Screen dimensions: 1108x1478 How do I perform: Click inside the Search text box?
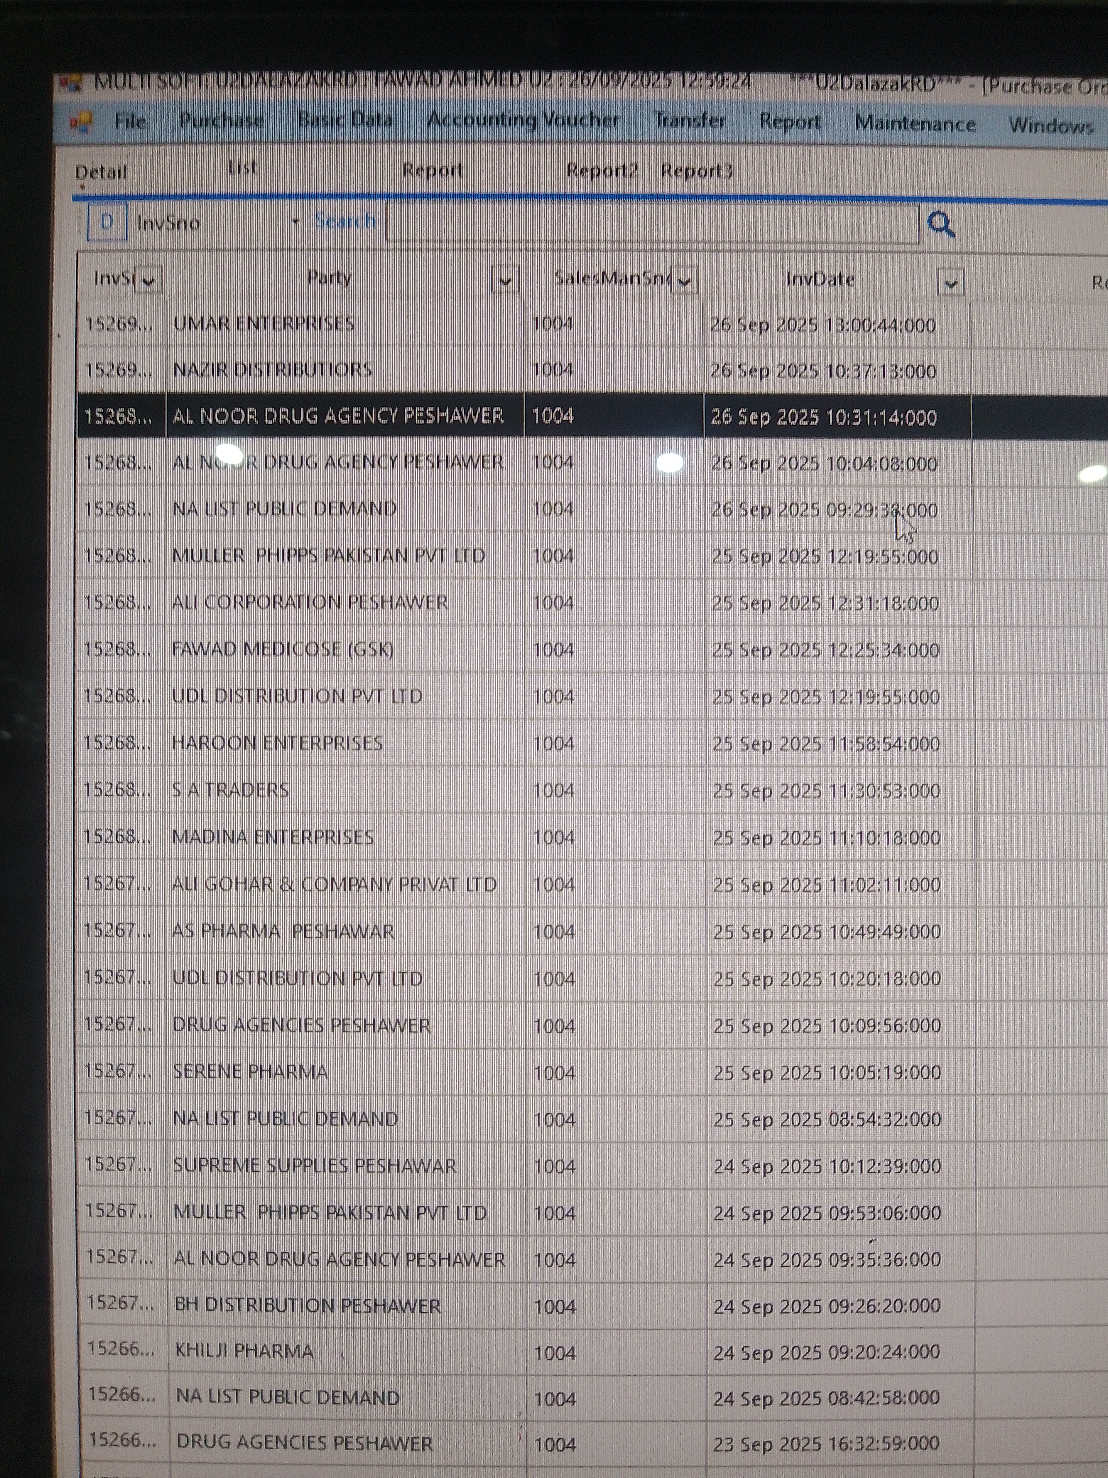651,225
